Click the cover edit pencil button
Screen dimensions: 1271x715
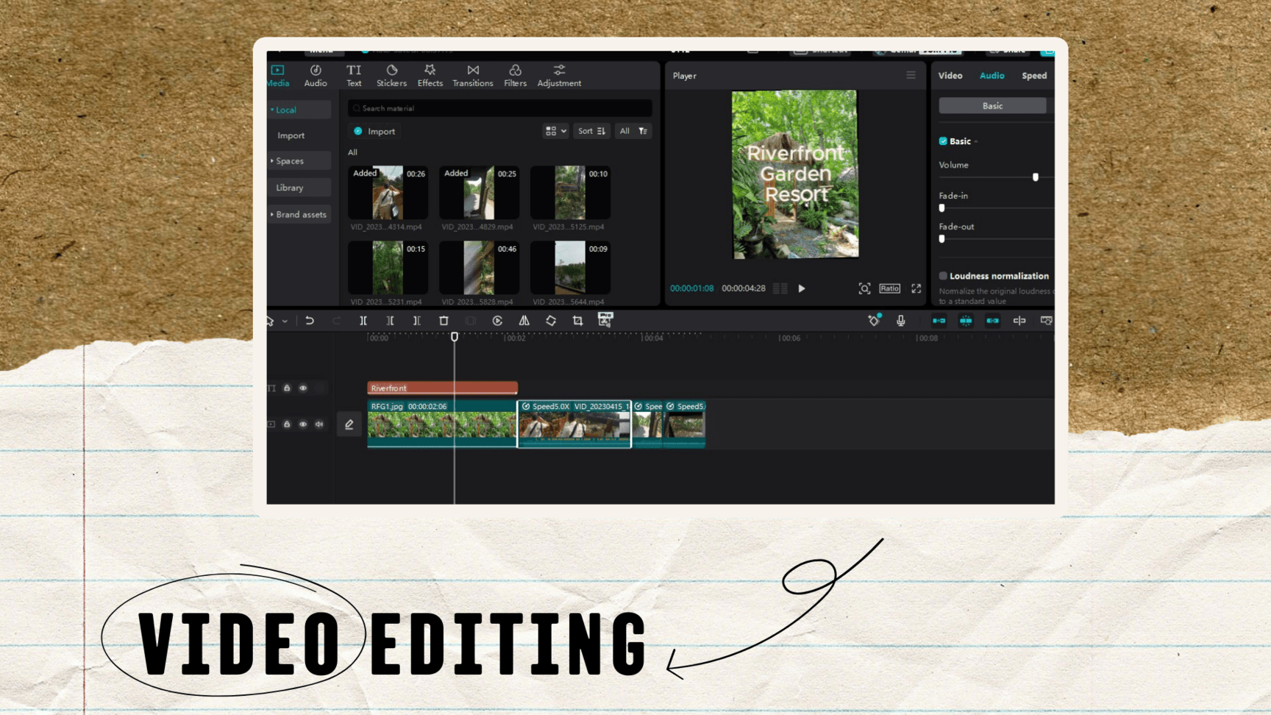(349, 424)
